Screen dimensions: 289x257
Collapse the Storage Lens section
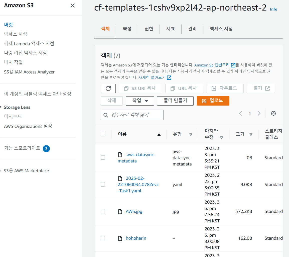click(1, 107)
